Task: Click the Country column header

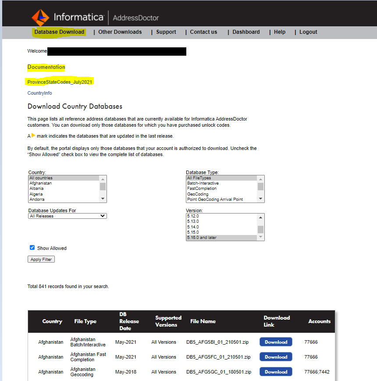Action: click(52, 321)
